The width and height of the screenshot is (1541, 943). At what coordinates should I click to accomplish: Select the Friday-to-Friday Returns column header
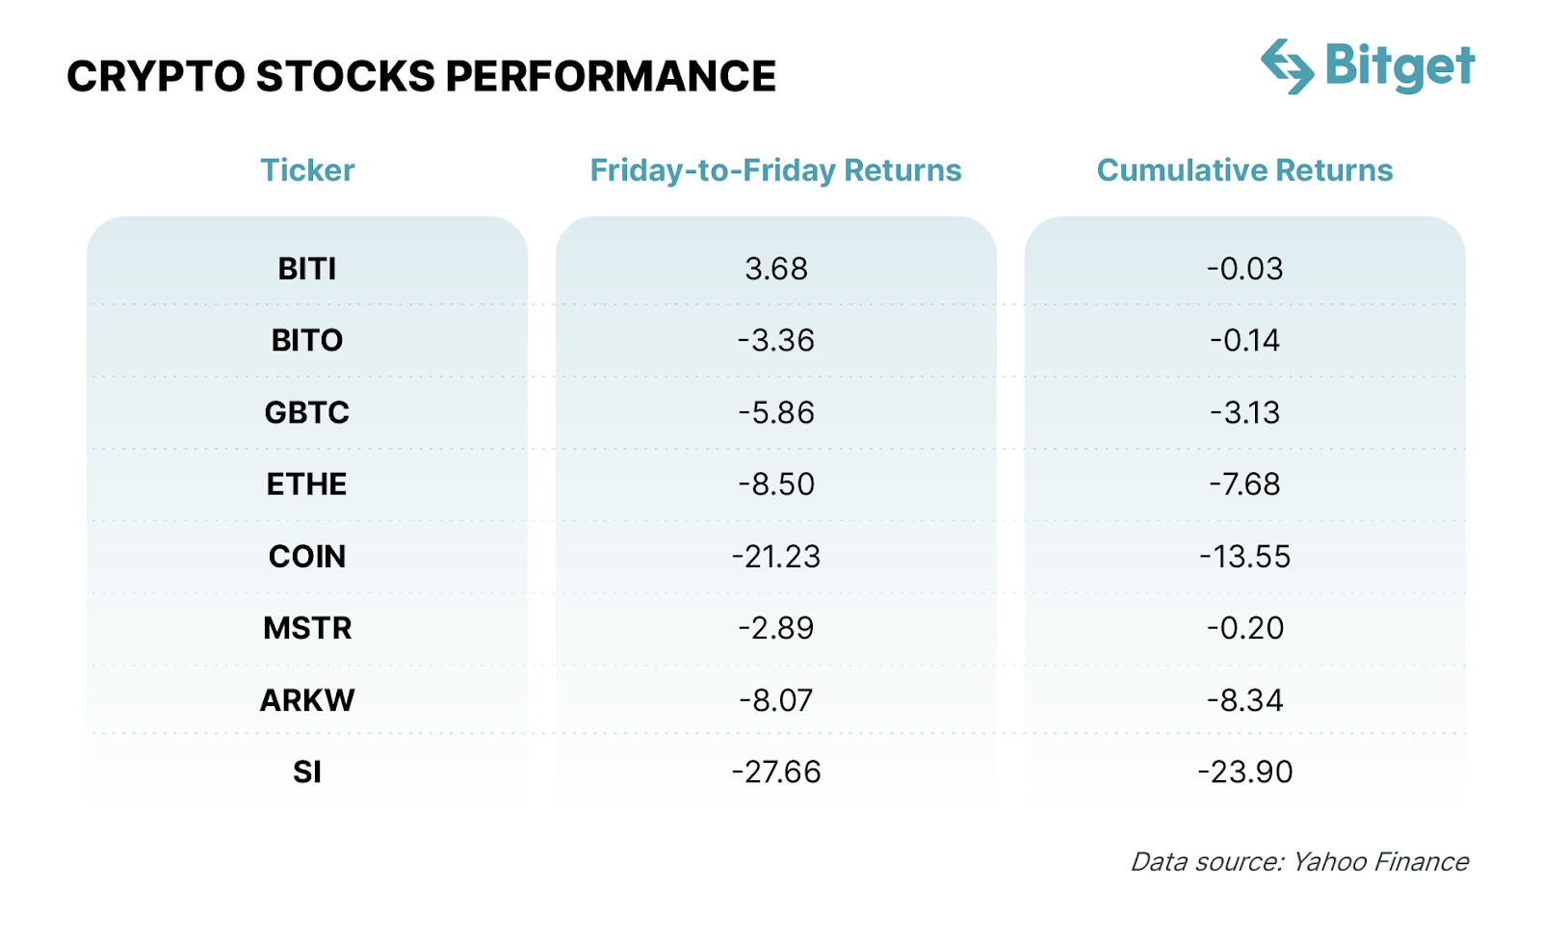coord(775,170)
